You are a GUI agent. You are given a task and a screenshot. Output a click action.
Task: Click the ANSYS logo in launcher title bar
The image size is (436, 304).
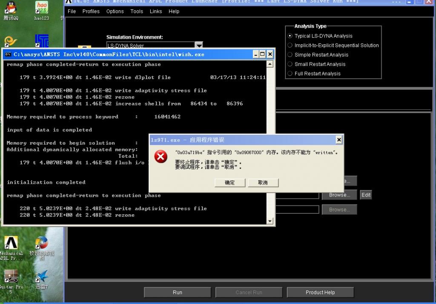click(68, 2)
